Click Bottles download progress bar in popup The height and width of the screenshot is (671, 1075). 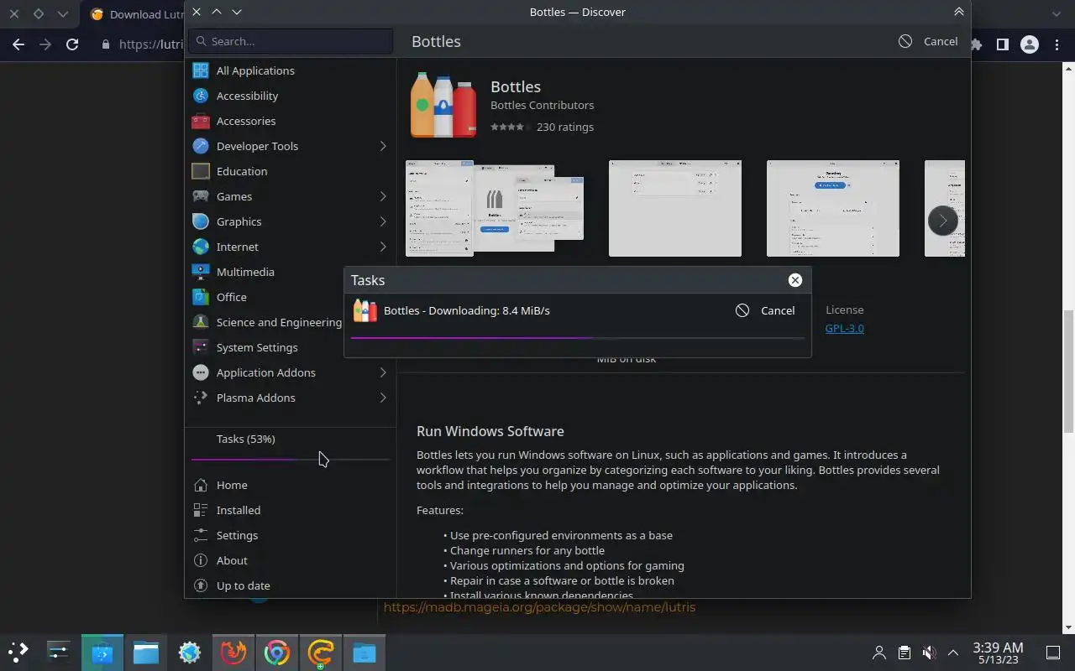(578, 338)
